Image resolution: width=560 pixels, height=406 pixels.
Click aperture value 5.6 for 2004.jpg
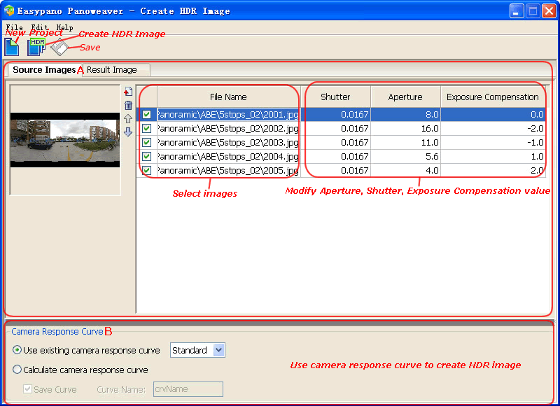click(405, 156)
